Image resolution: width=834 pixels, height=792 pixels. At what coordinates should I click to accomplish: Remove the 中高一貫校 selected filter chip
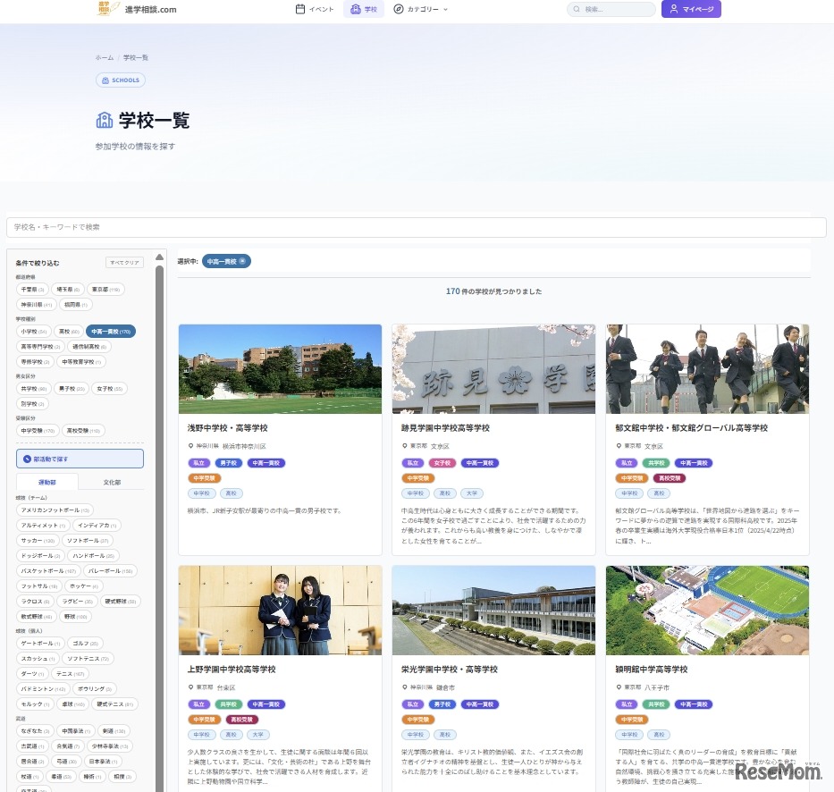coord(242,261)
